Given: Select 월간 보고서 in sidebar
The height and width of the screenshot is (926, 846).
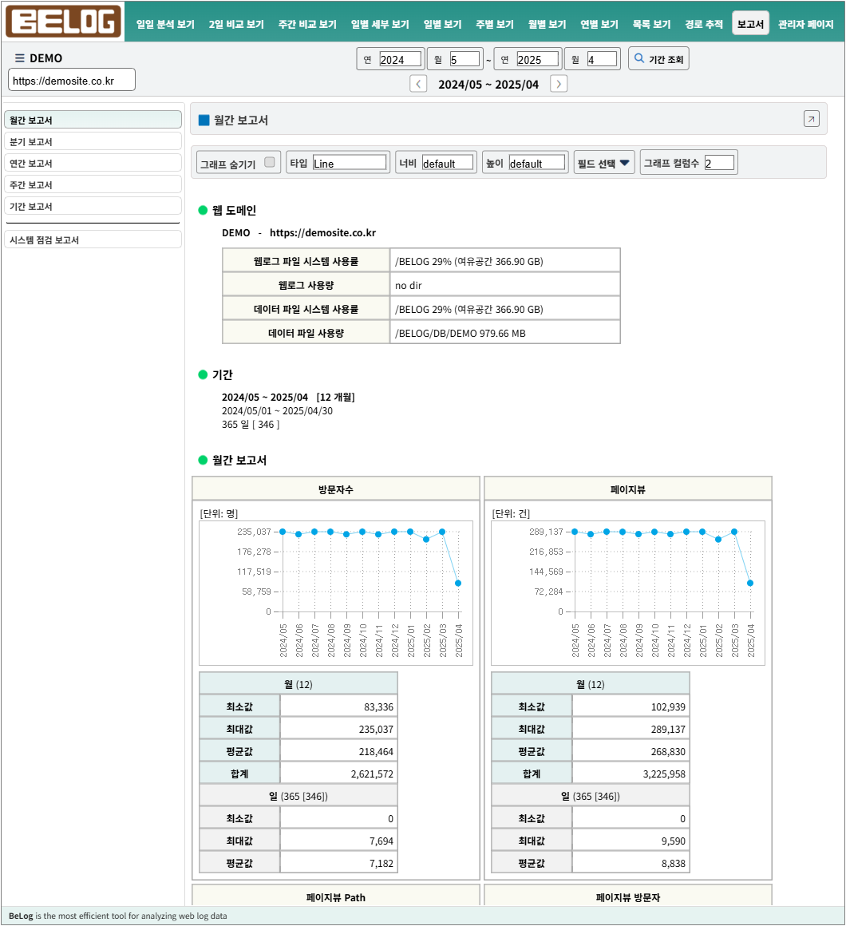Looking at the screenshot, I should tap(93, 120).
